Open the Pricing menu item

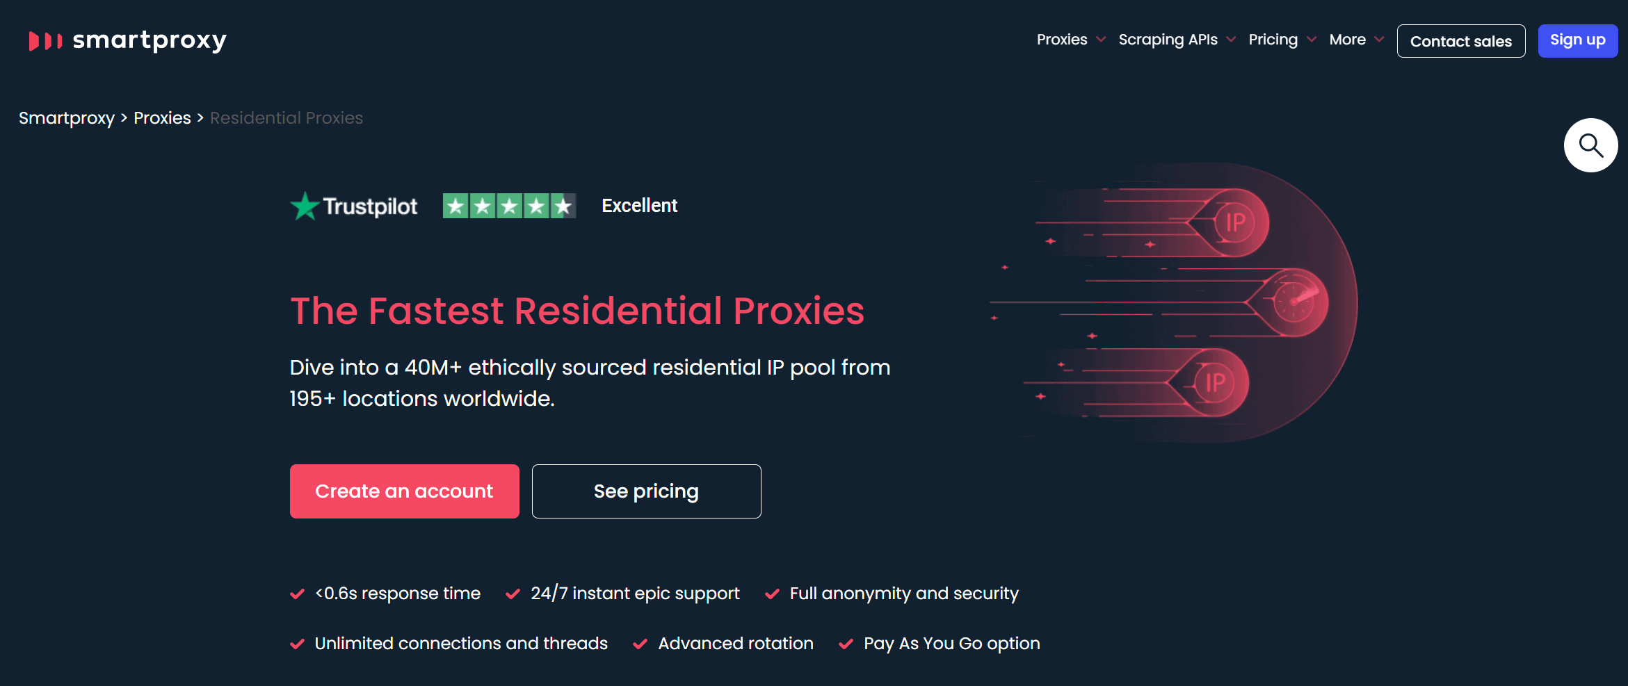(x=1273, y=40)
